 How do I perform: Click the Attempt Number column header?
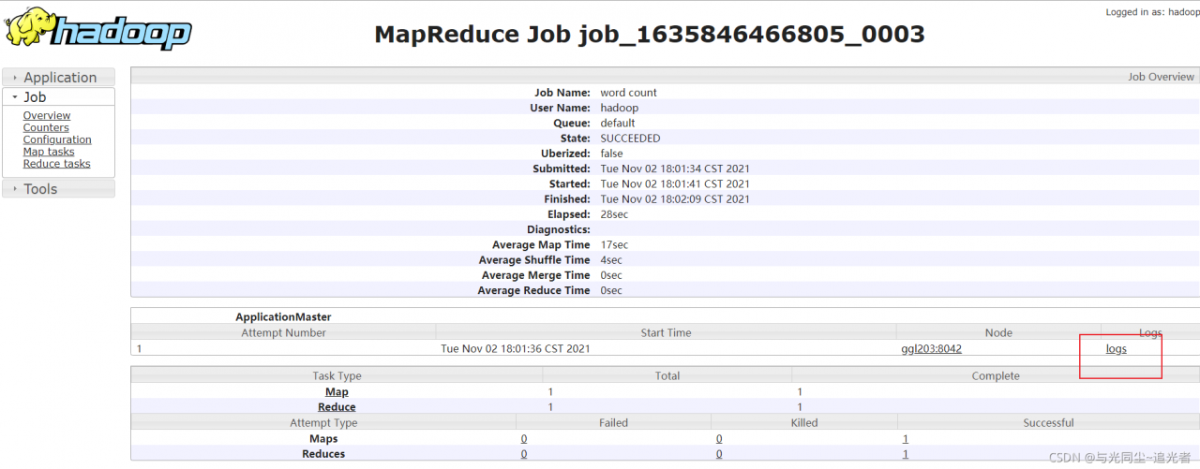point(283,333)
